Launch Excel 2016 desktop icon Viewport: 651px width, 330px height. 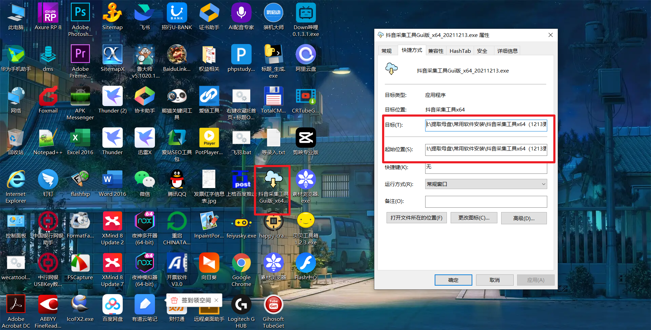coord(80,138)
